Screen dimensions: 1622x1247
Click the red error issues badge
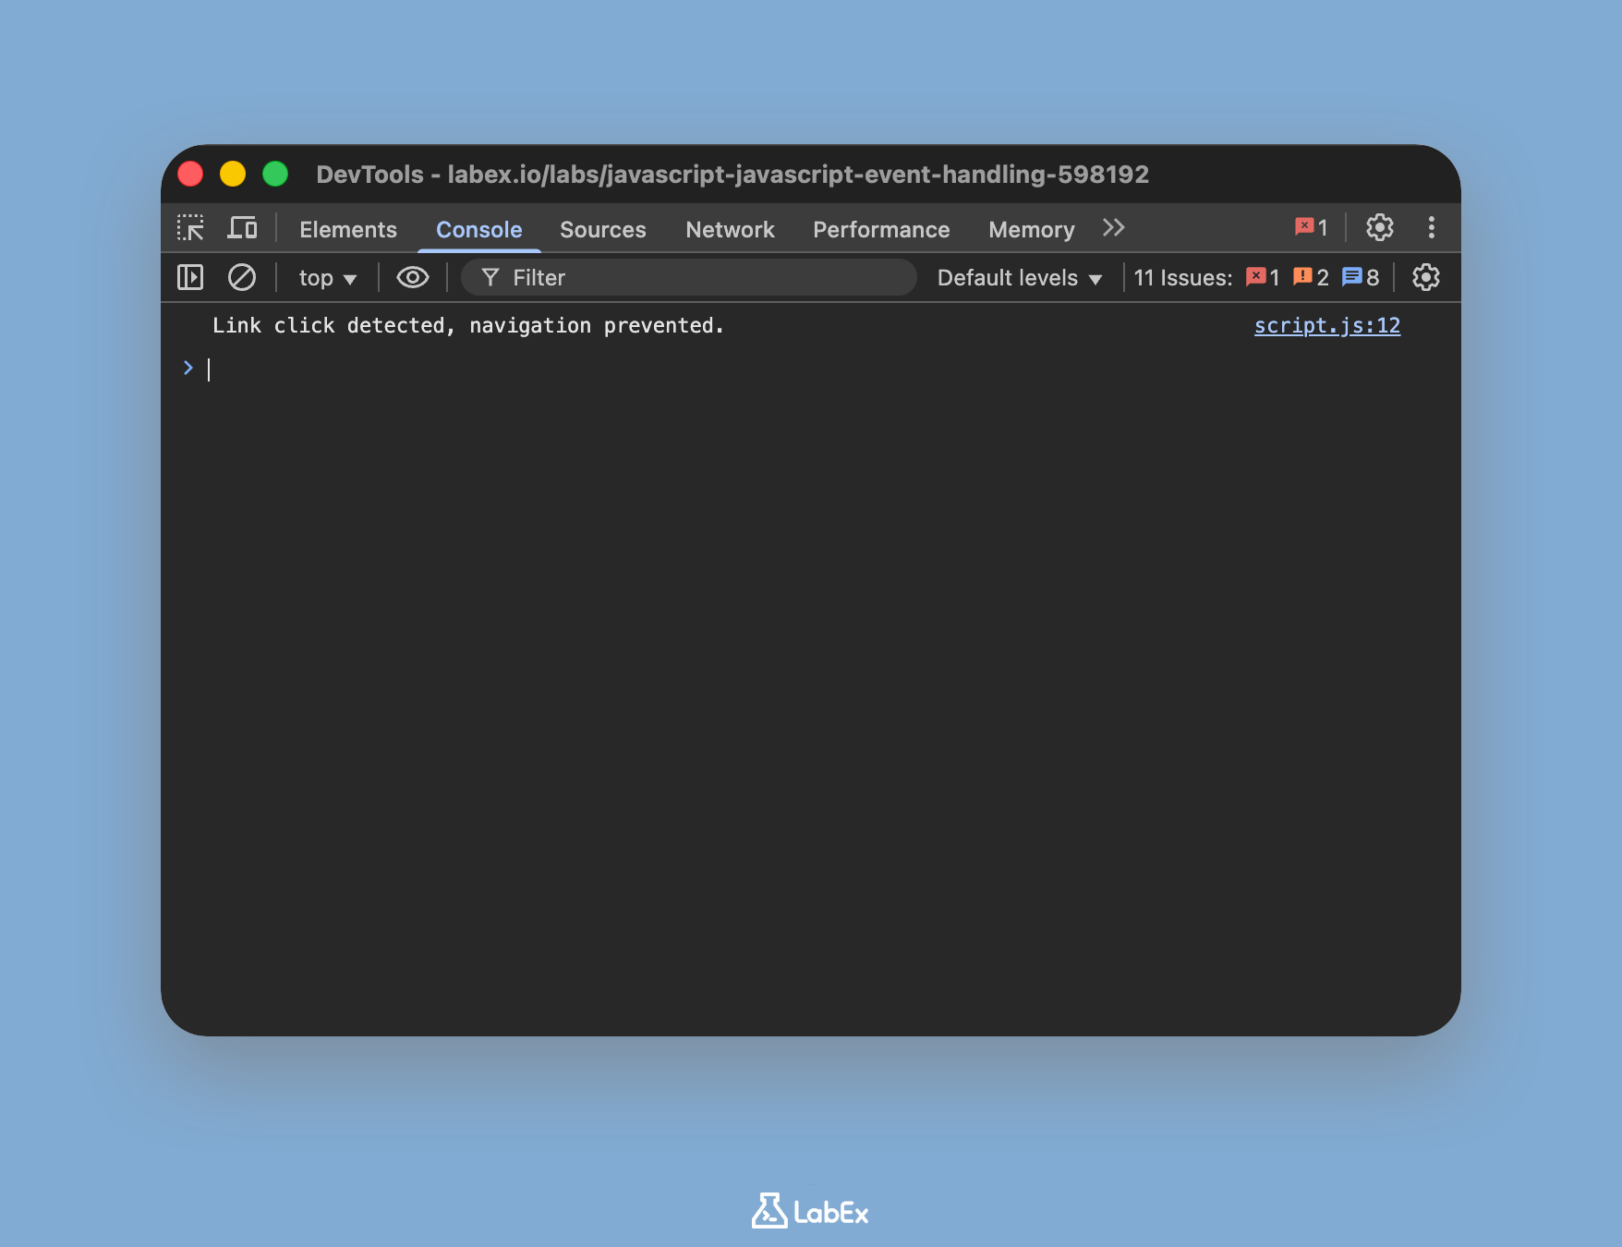pos(1262,277)
